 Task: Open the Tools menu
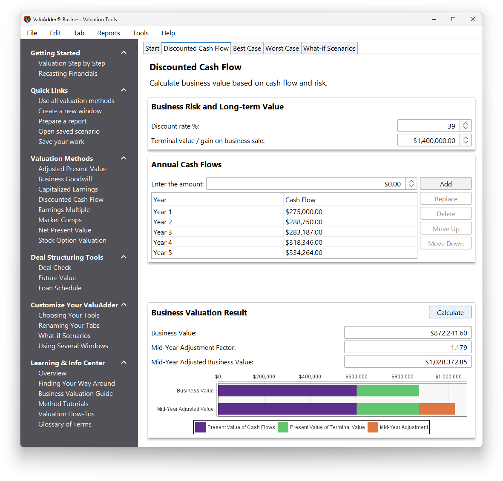click(141, 33)
